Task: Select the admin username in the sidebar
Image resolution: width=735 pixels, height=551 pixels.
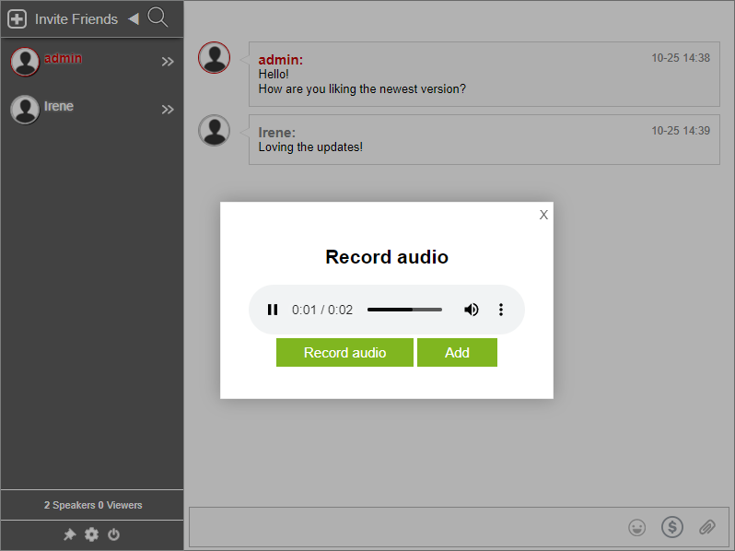Action: 63,58
